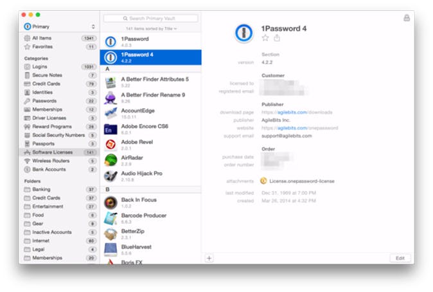
Task: Open the sort by Title dropdown
Action: 151,28
